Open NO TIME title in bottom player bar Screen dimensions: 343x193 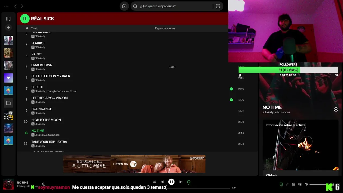(x=23, y=183)
